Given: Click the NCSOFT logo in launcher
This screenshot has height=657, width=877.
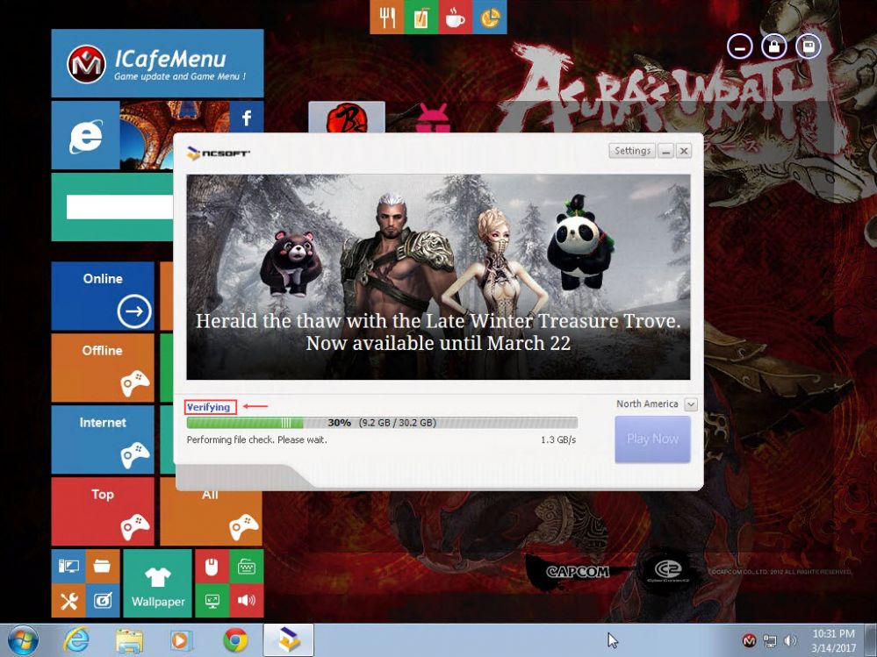Looking at the screenshot, I should (x=218, y=153).
